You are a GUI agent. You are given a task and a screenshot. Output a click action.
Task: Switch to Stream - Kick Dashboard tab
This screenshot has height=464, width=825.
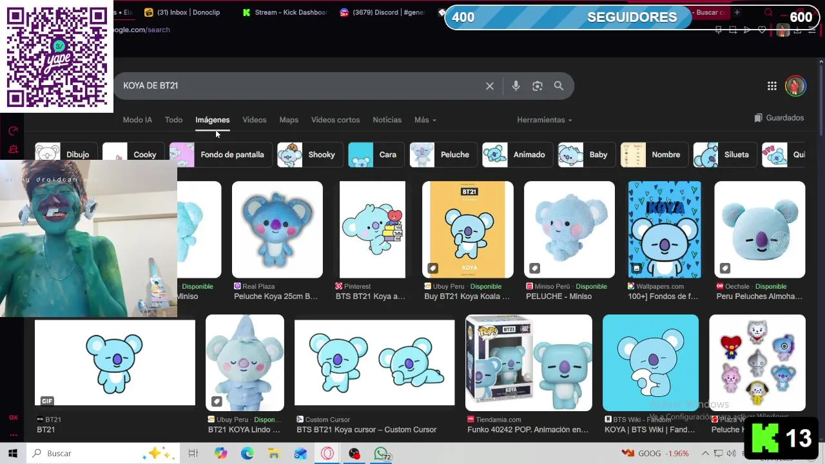click(286, 12)
